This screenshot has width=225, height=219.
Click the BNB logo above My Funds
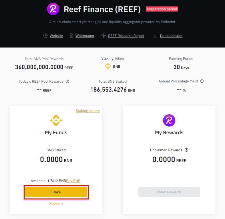click(x=56, y=120)
